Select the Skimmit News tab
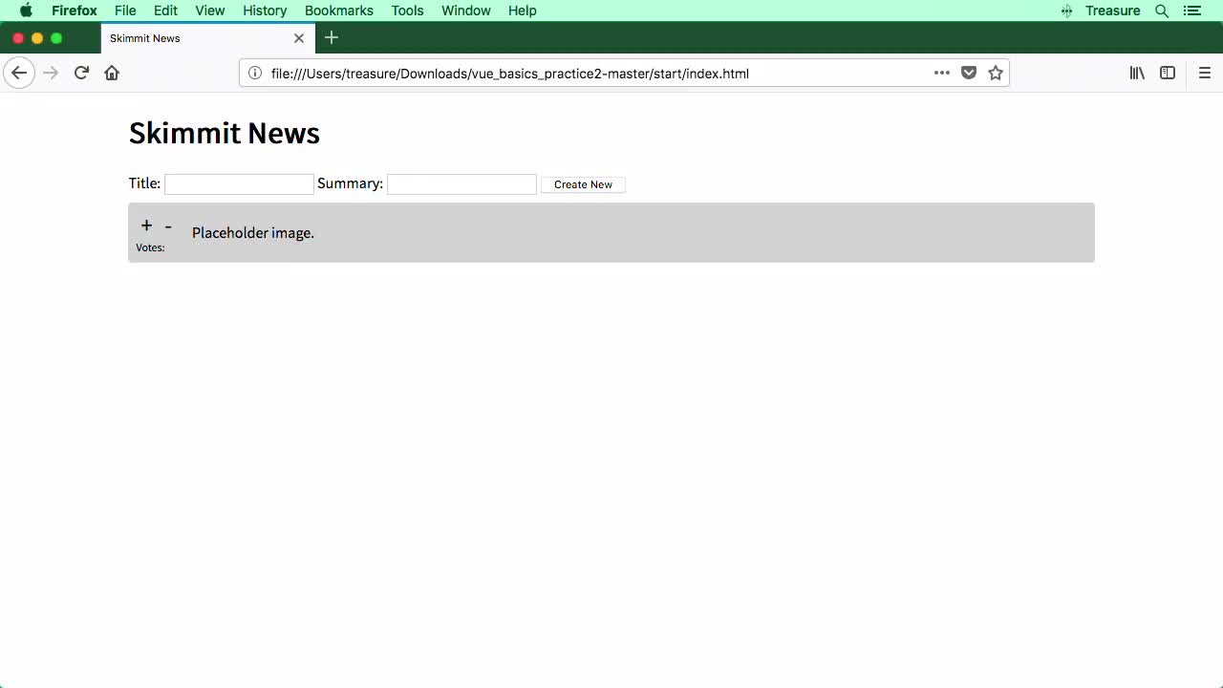This screenshot has height=688, width=1223. [x=191, y=38]
